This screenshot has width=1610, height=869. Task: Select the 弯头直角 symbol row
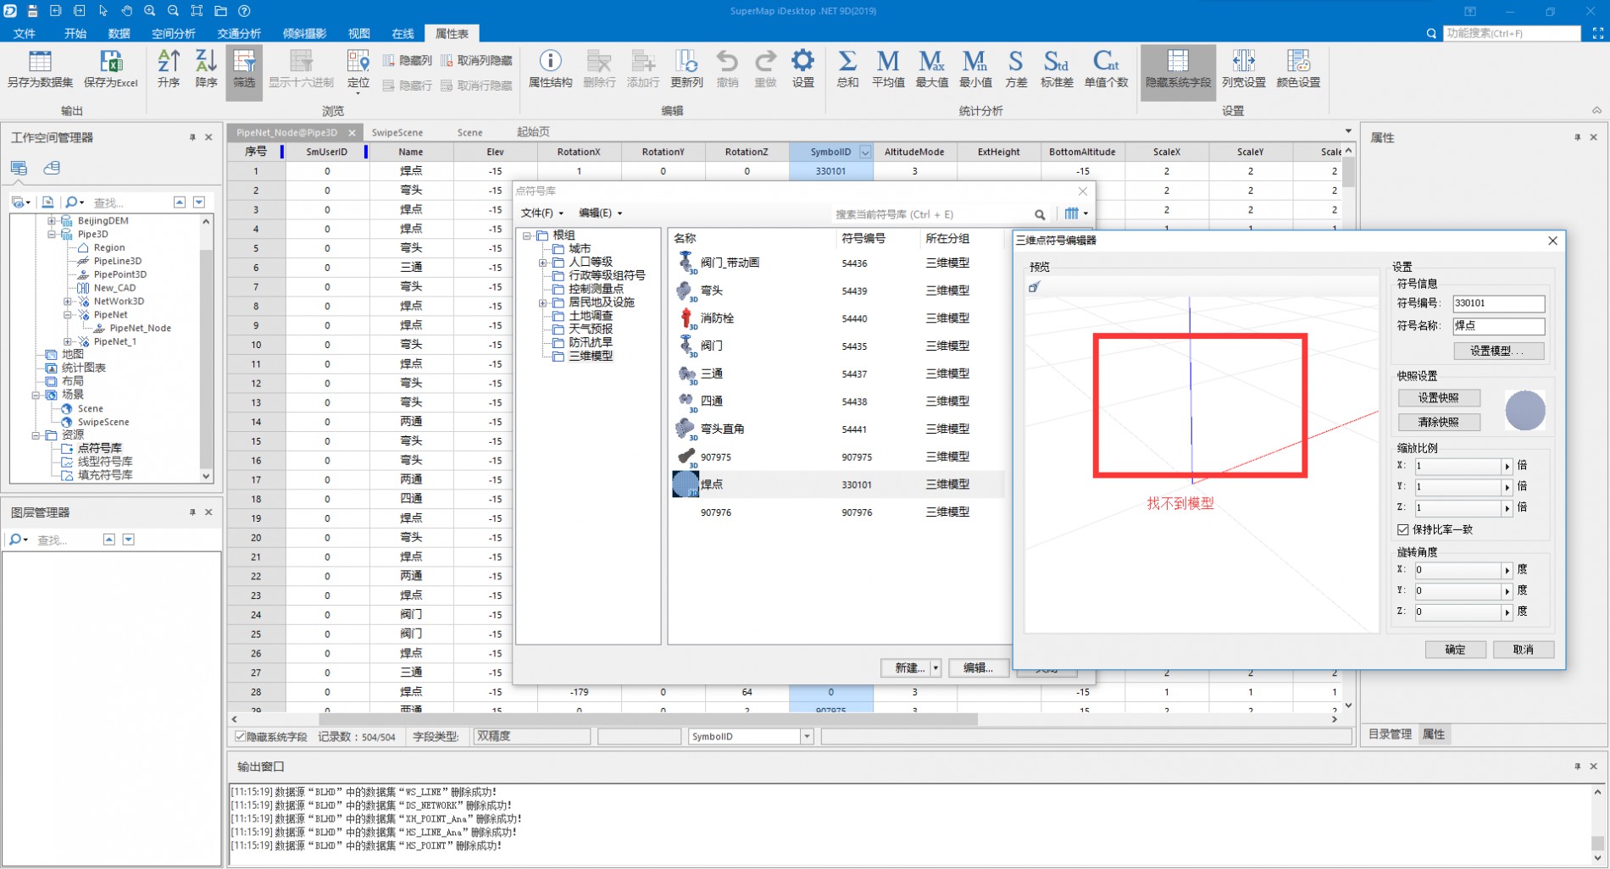(837, 429)
